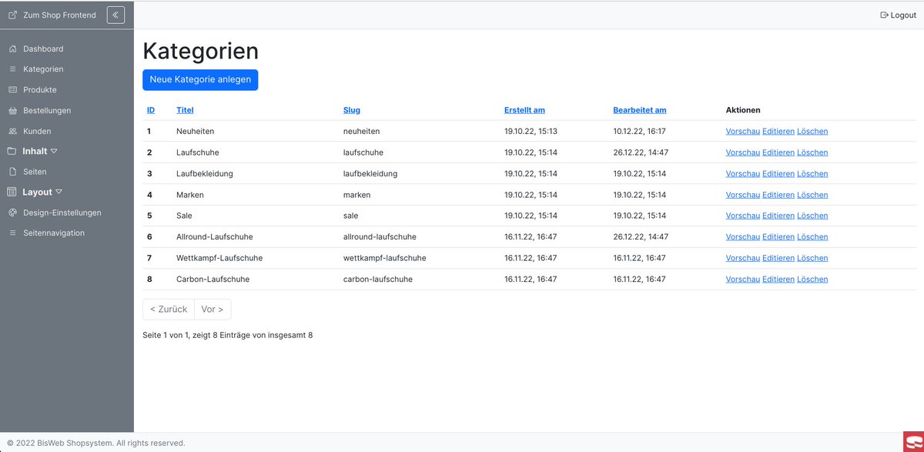The height and width of the screenshot is (452, 924).
Task: Click the date 10.12.22, 16:17
Action: 640,131
